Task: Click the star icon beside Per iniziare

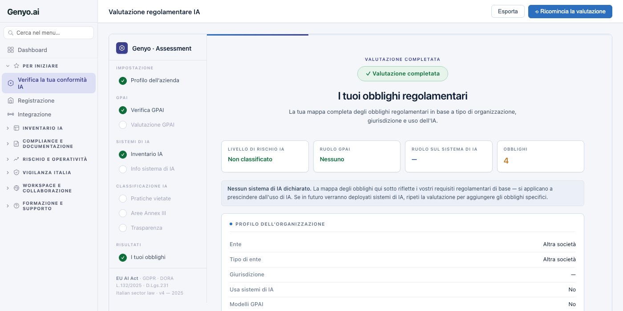Action: coord(16,66)
